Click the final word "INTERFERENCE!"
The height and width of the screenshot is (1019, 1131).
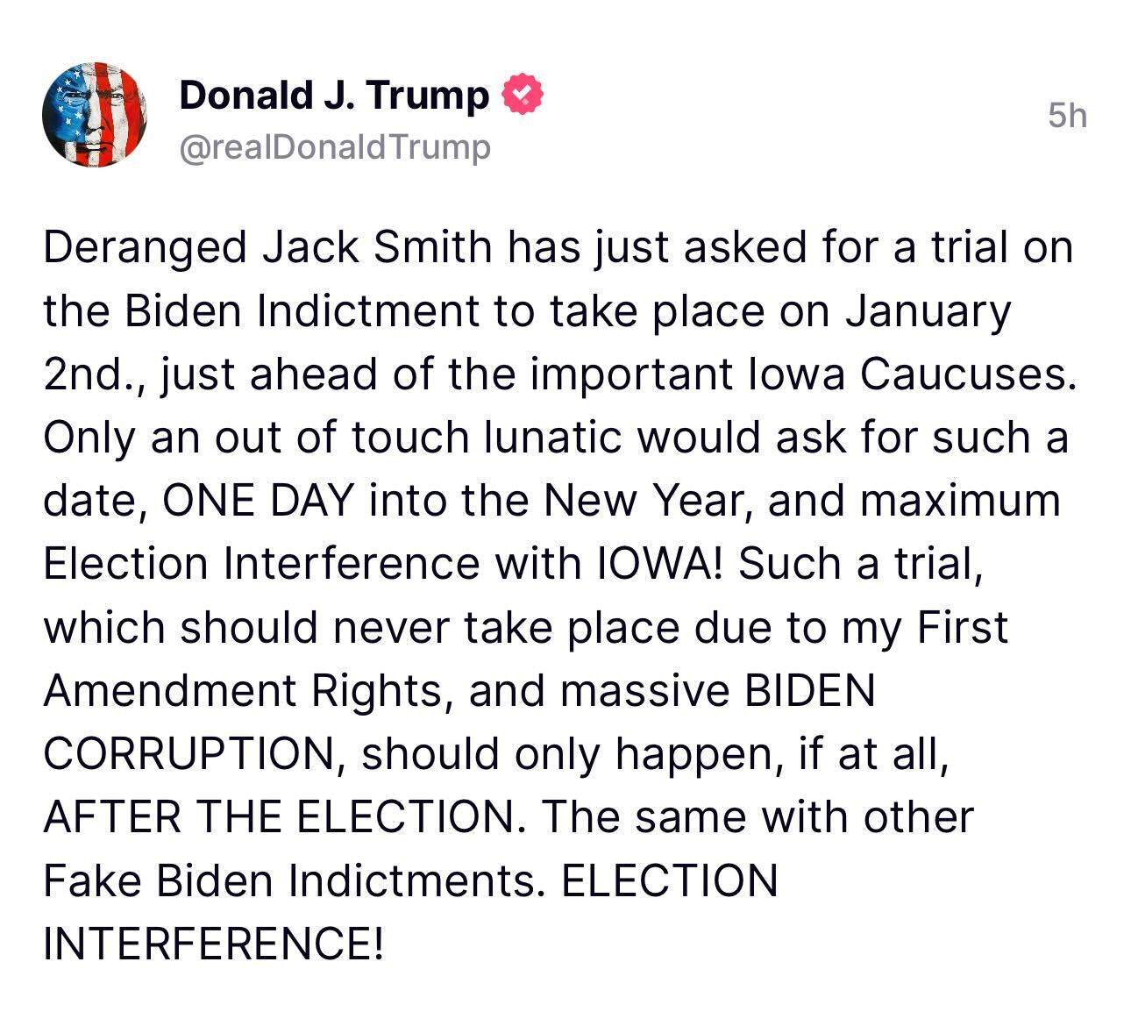pos(213,943)
